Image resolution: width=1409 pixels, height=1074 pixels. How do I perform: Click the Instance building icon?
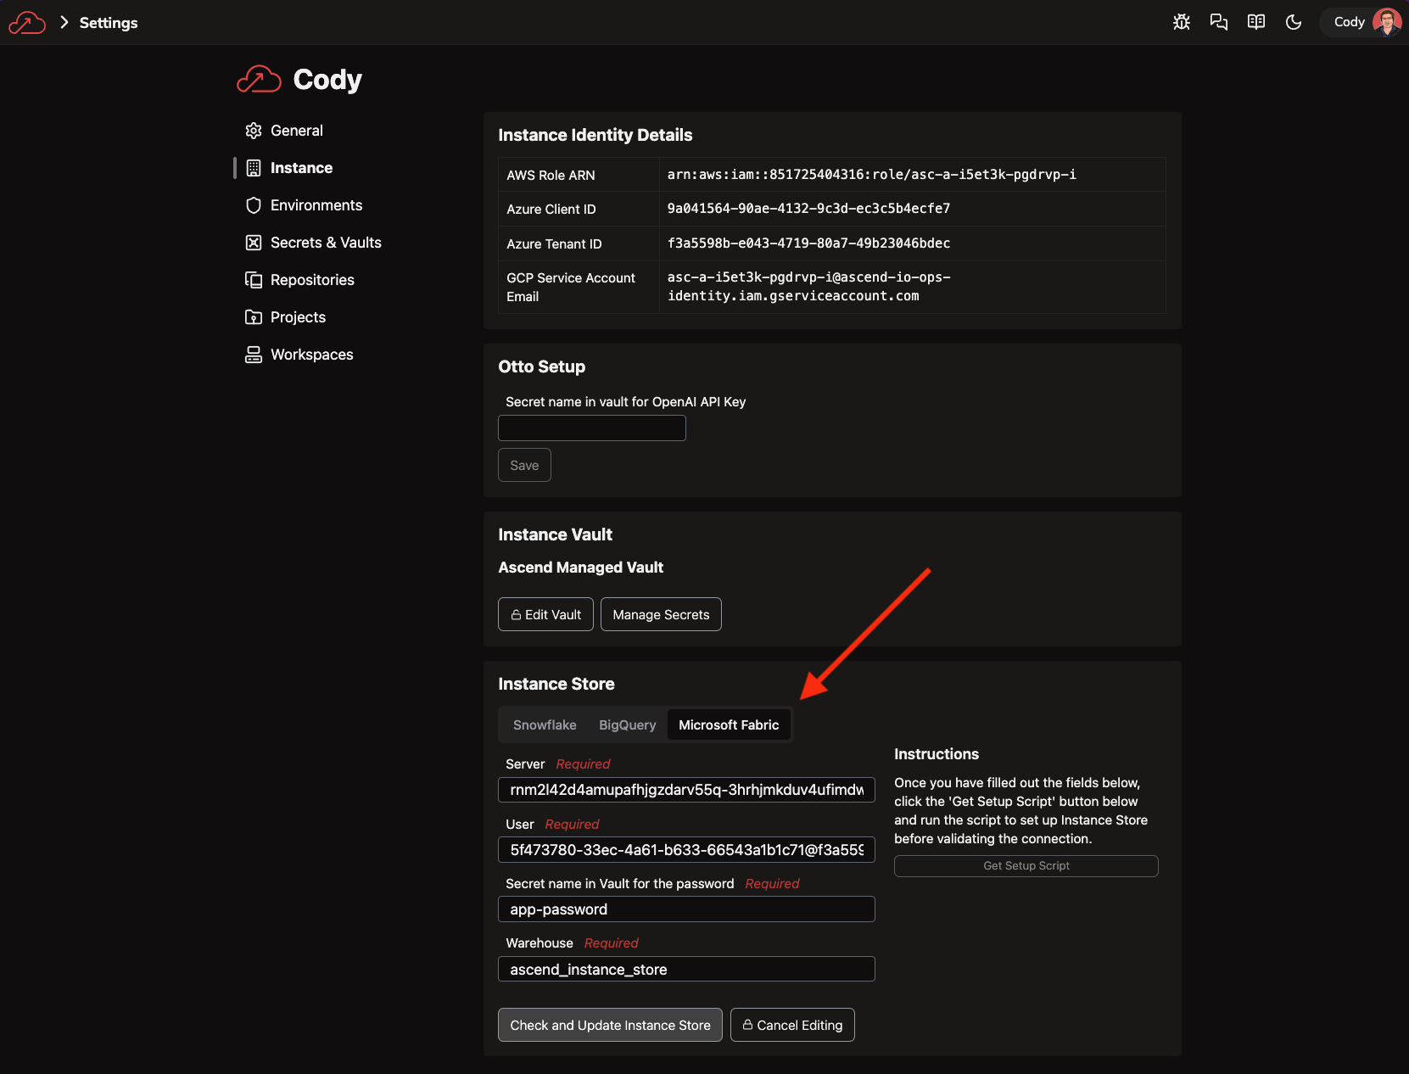254,168
